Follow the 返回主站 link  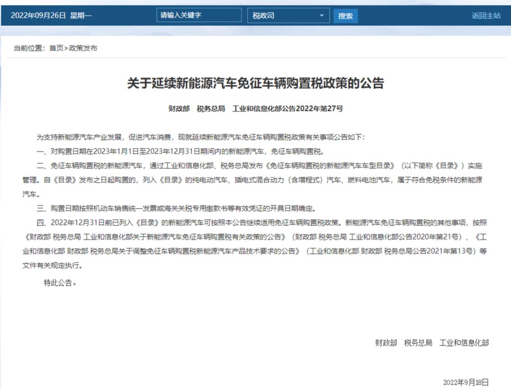pos(486,16)
